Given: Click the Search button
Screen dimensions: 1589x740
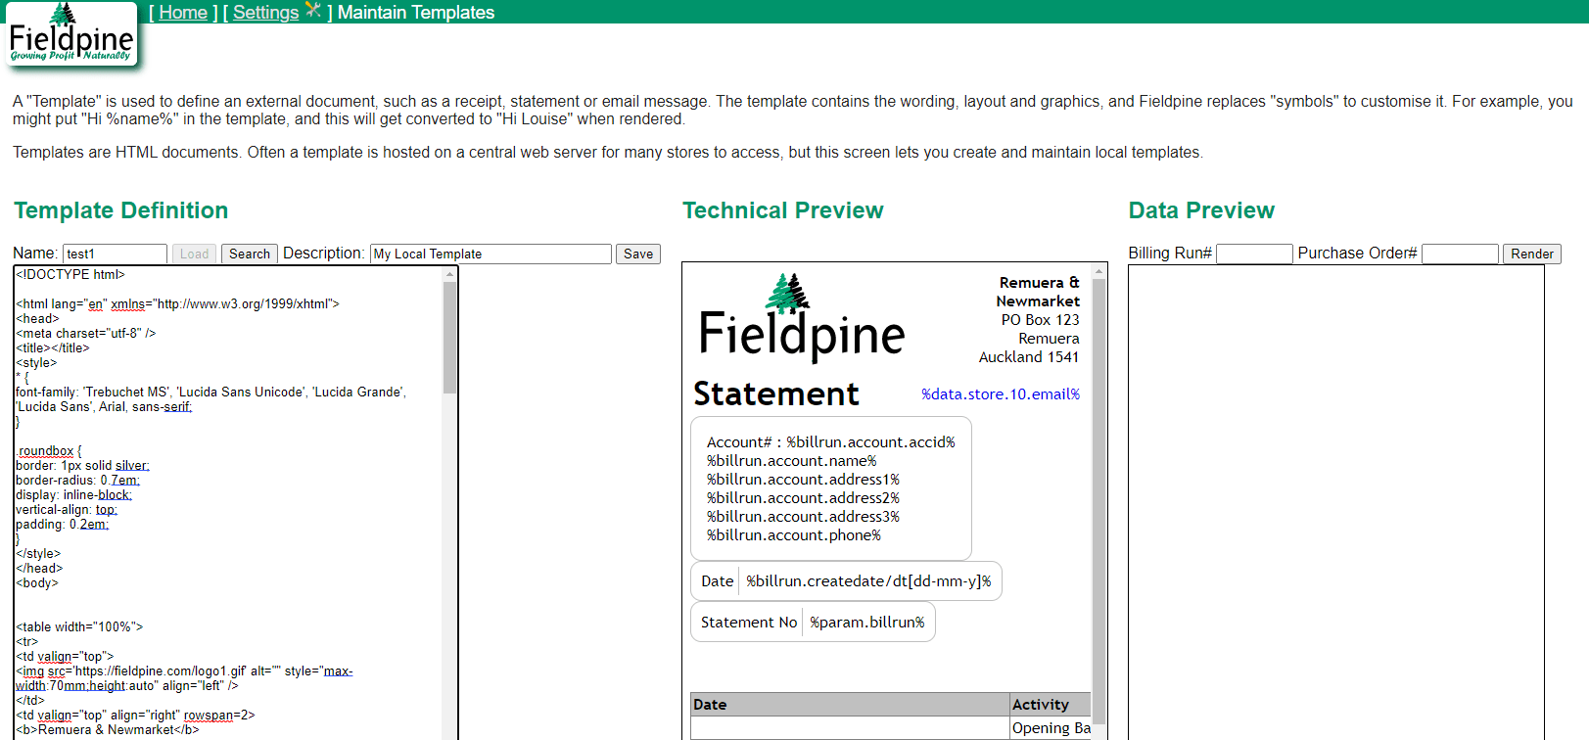Looking at the screenshot, I should pyautogui.click(x=250, y=254).
